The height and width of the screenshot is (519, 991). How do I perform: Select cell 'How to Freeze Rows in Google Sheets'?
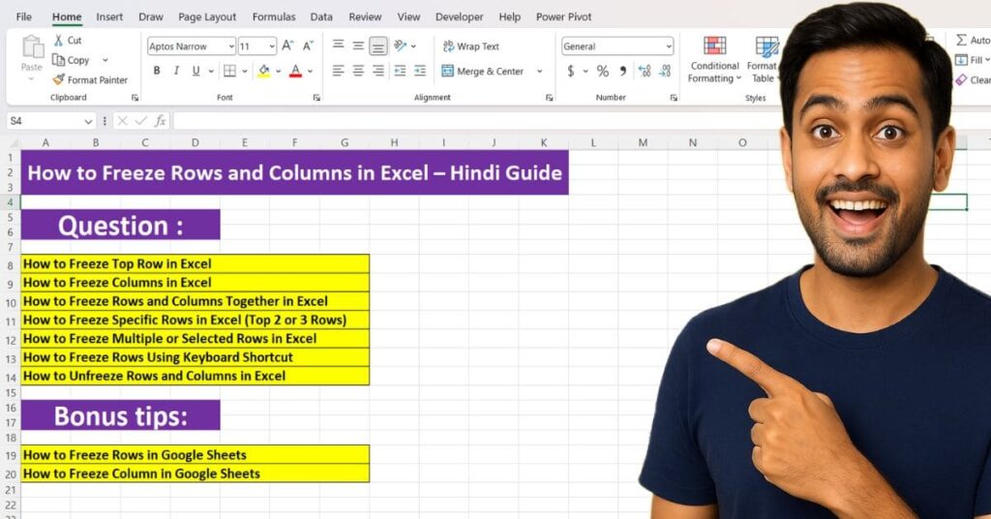(x=195, y=454)
